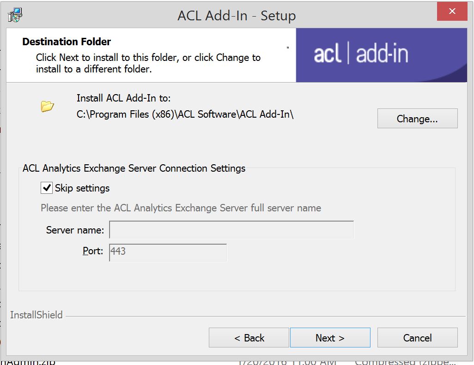Click the < Back button
This screenshot has width=474, height=365.
pos(249,337)
